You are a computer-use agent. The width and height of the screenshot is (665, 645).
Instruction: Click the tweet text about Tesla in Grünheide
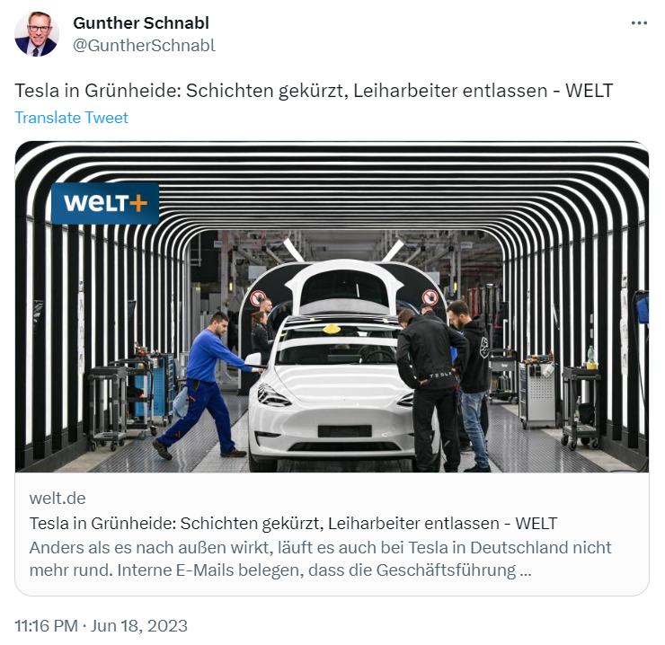314,91
